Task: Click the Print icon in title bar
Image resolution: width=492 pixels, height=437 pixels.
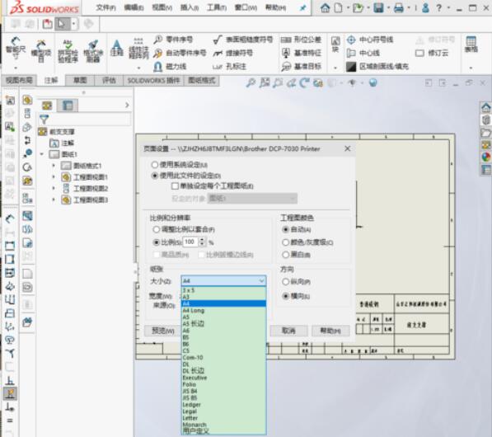Action: [399, 7]
